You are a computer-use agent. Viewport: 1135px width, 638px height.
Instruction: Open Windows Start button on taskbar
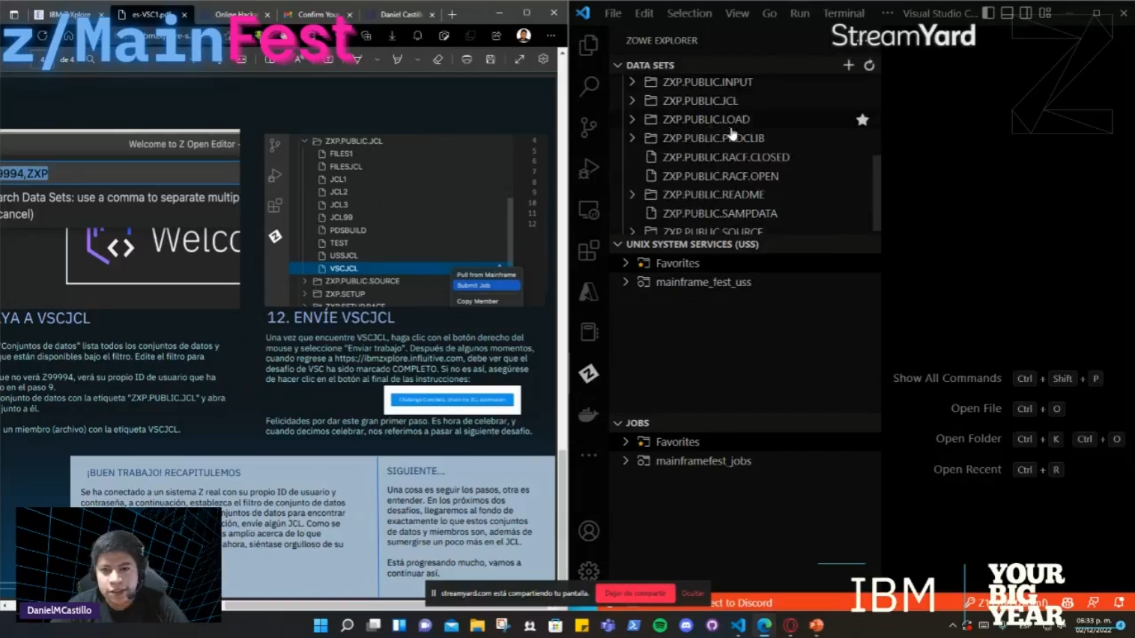(x=321, y=625)
